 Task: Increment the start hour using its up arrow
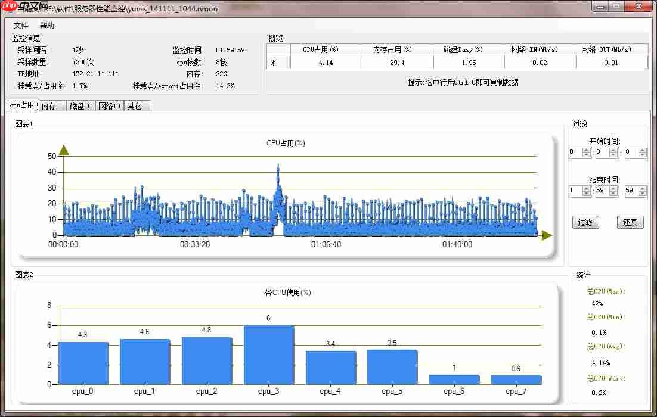(586, 150)
